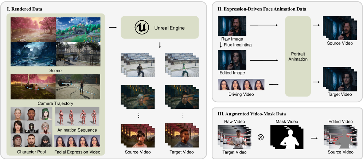Pick the bearded man character face
The image size is (363, 160).
pyautogui.click(x=31, y=141)
